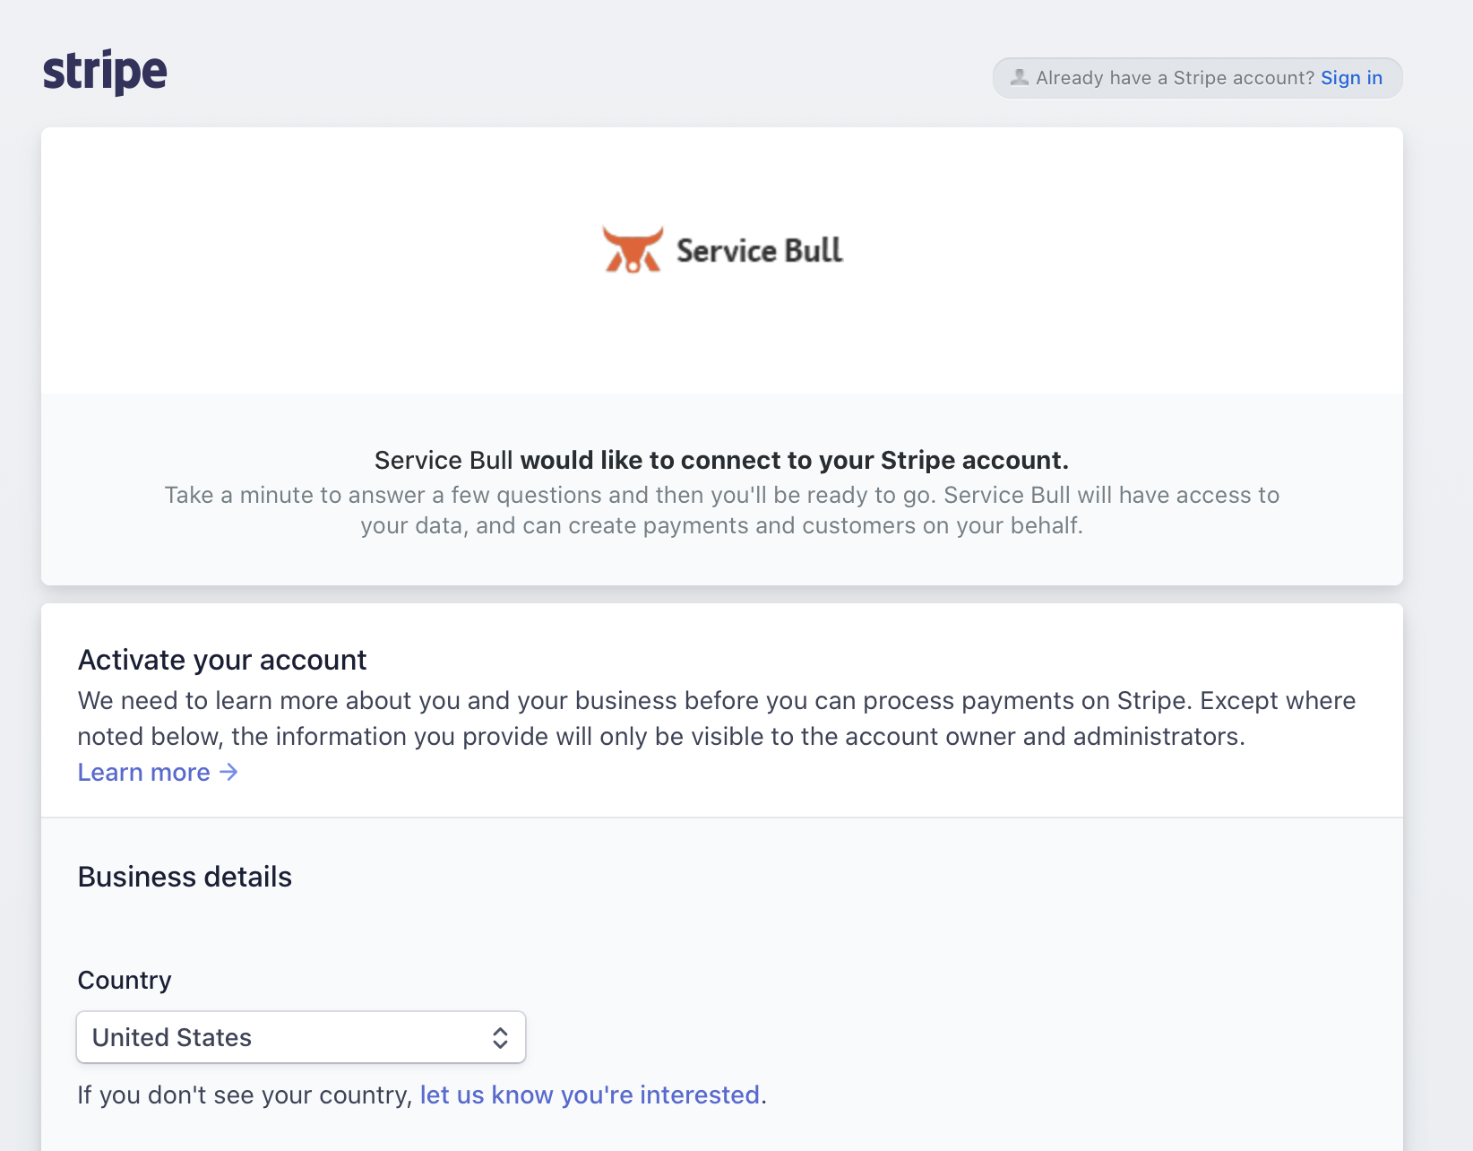1473x1151 pixels.
Task: Select the "Activate your account" heading
Action: [222, 660]
